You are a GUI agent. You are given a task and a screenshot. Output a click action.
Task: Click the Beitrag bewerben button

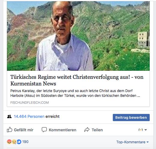(x=131, y=118)
